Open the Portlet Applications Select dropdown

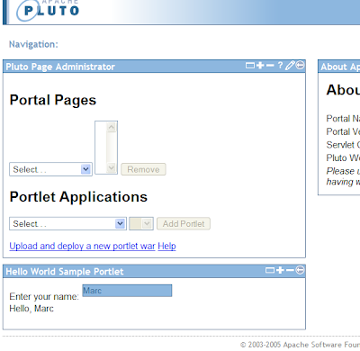tap(67, 224)
